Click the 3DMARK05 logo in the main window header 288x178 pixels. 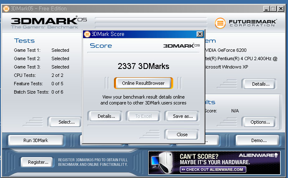49,23
